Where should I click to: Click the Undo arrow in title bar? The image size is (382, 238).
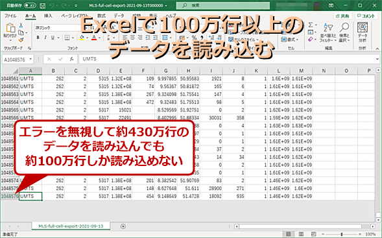click(x=52, y=5)
